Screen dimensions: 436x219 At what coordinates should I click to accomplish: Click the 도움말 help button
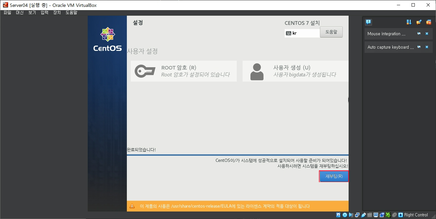[x=331, y=32]
